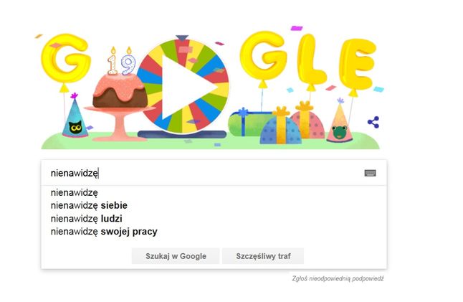The height and width of the screenshot is (302, 463).
Task: Click the yellow L balloon letter
Action: (x=310, y=59)
